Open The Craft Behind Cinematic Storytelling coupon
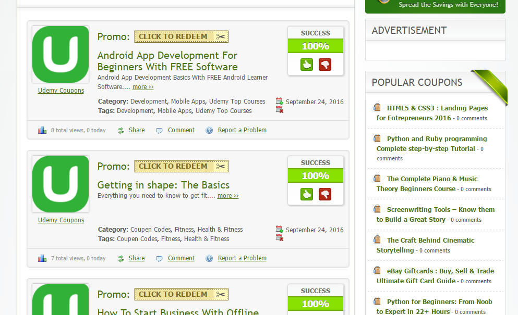 [x=426, y=245]
